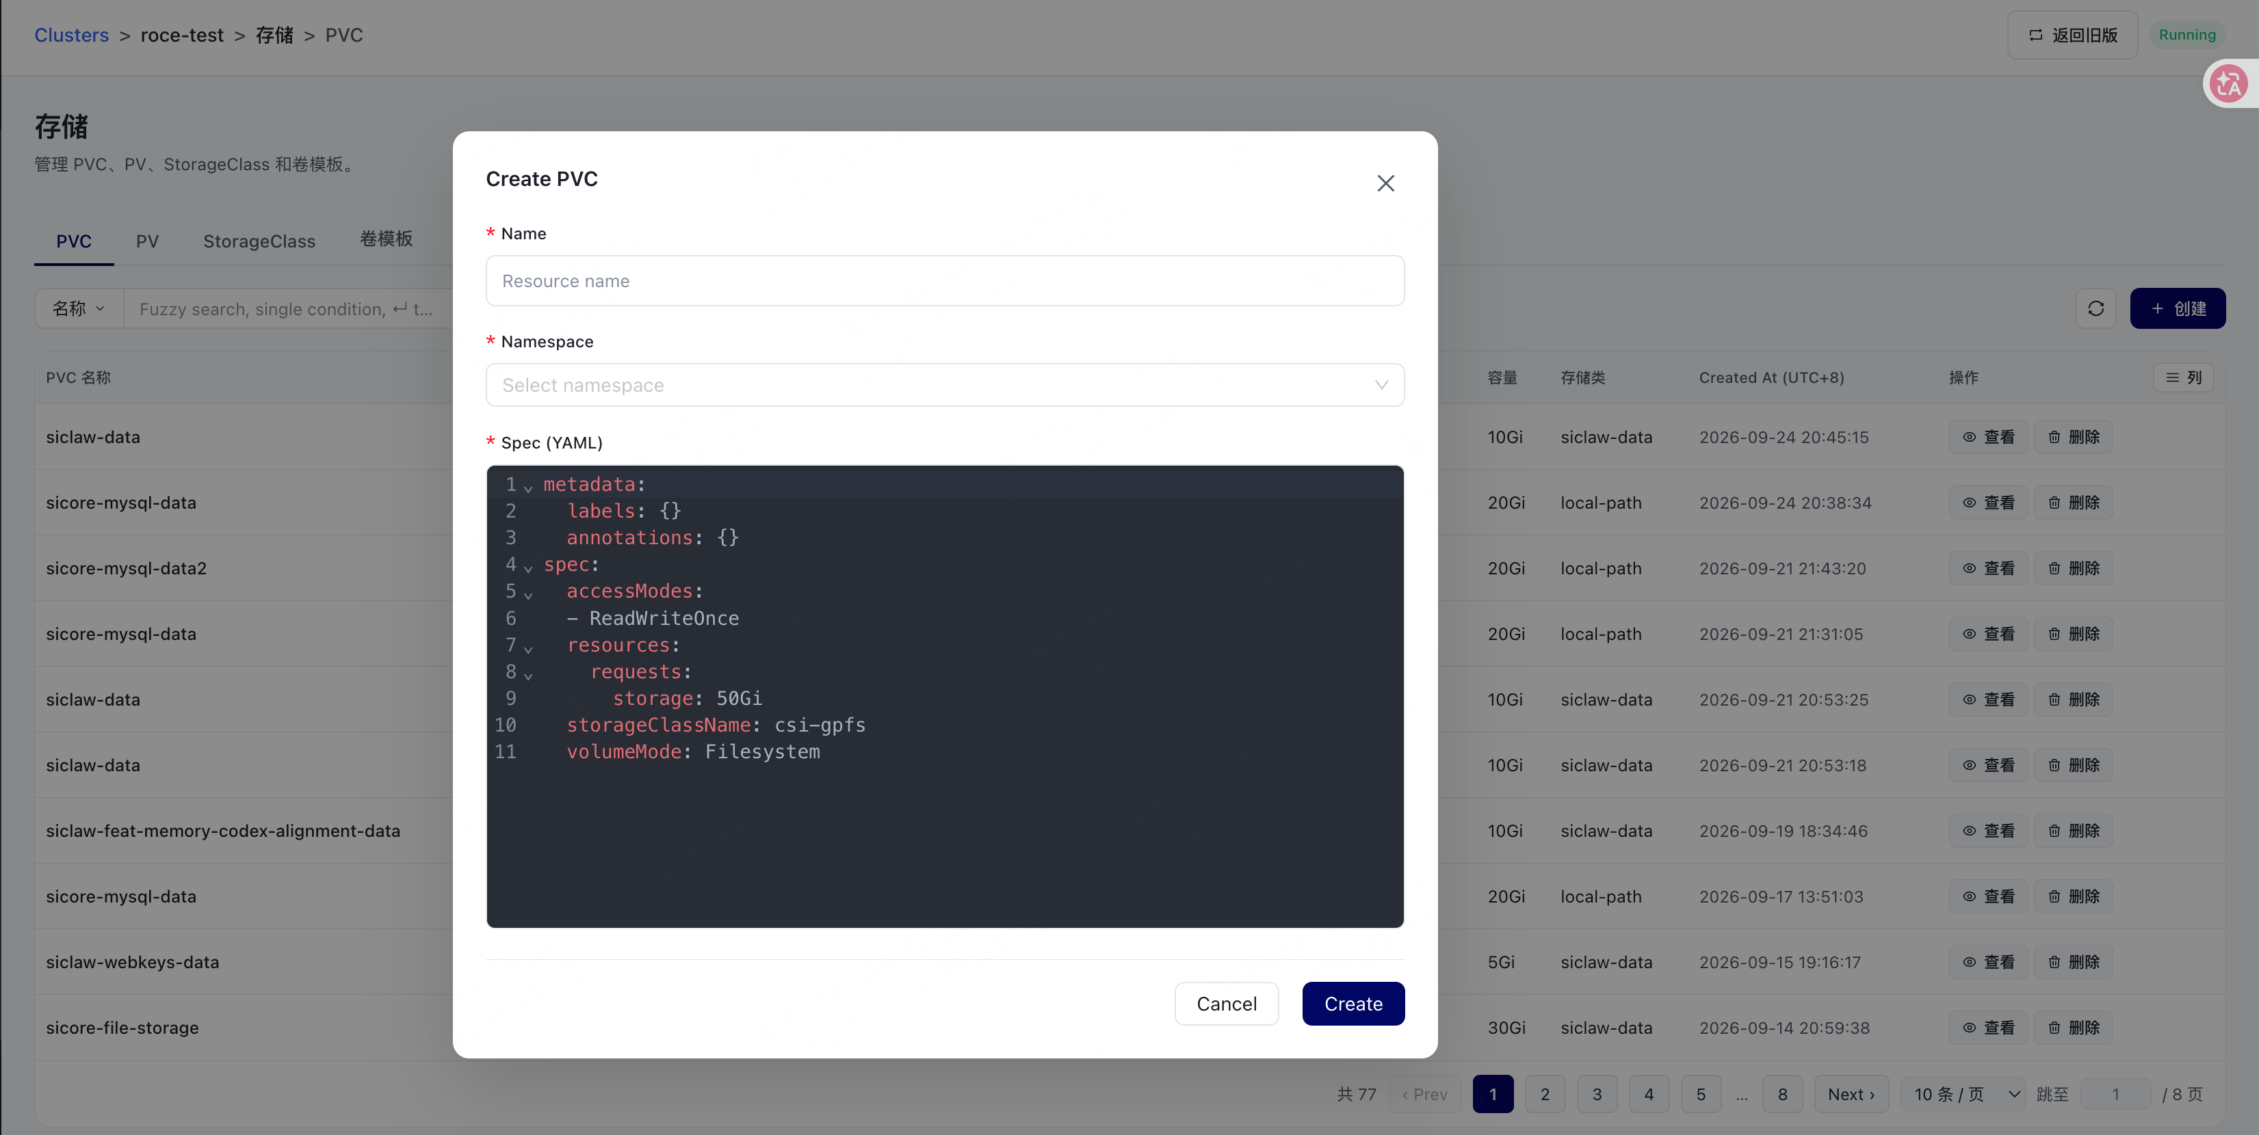View the siclaw-webkeys-data row
2259x1135 pixels.
tap(1988, 962)
